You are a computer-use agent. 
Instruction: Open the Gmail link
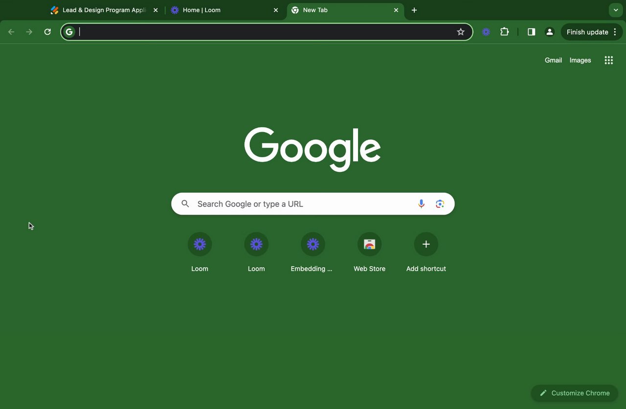[553, 60]
